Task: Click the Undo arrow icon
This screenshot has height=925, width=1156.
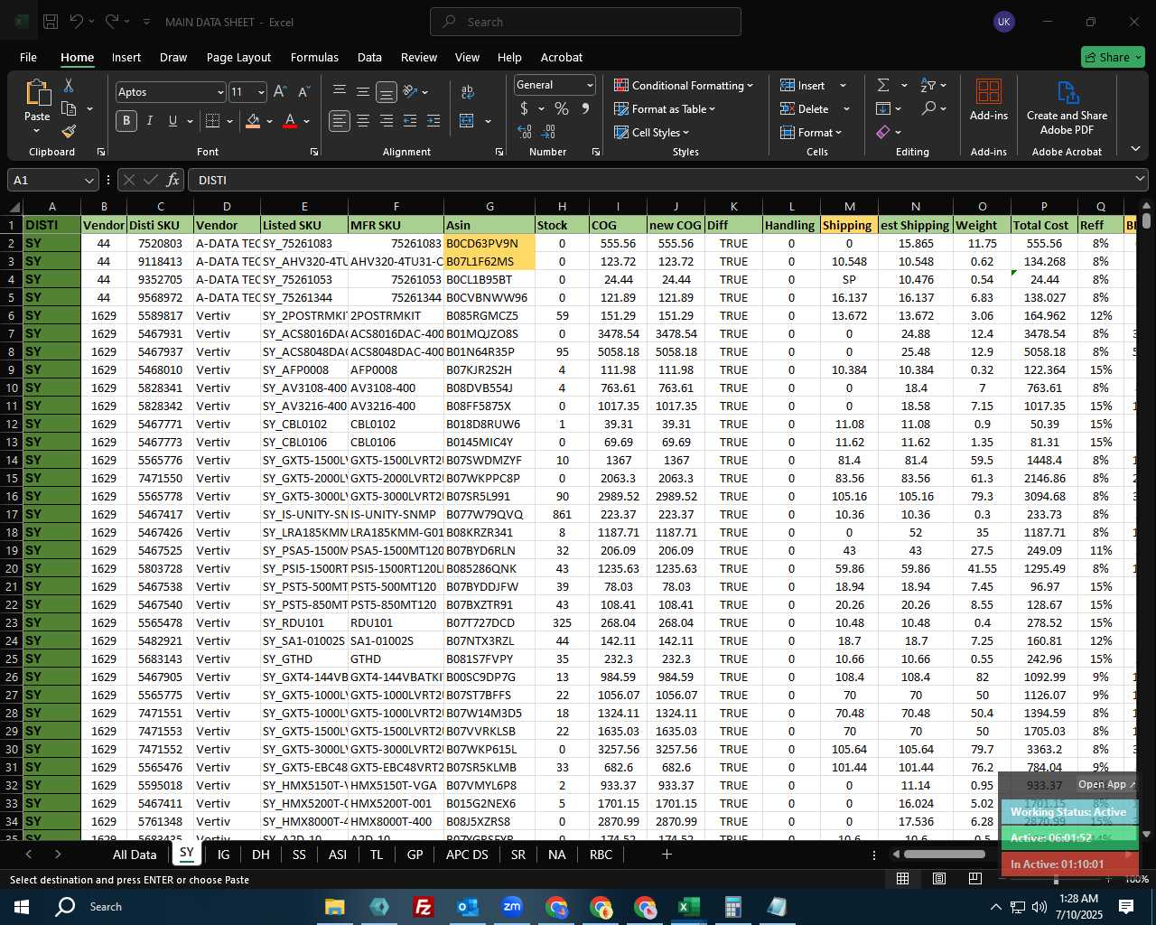Action: pos(77,22)
